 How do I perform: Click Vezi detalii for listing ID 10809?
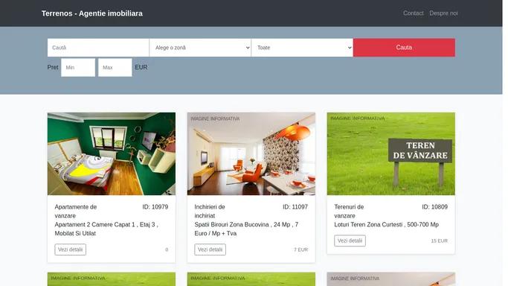click(x=350, y=241)
